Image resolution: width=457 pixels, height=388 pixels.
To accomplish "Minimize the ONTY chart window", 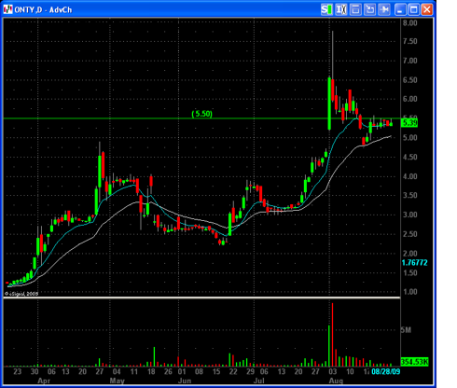I will tap(400, 9).
